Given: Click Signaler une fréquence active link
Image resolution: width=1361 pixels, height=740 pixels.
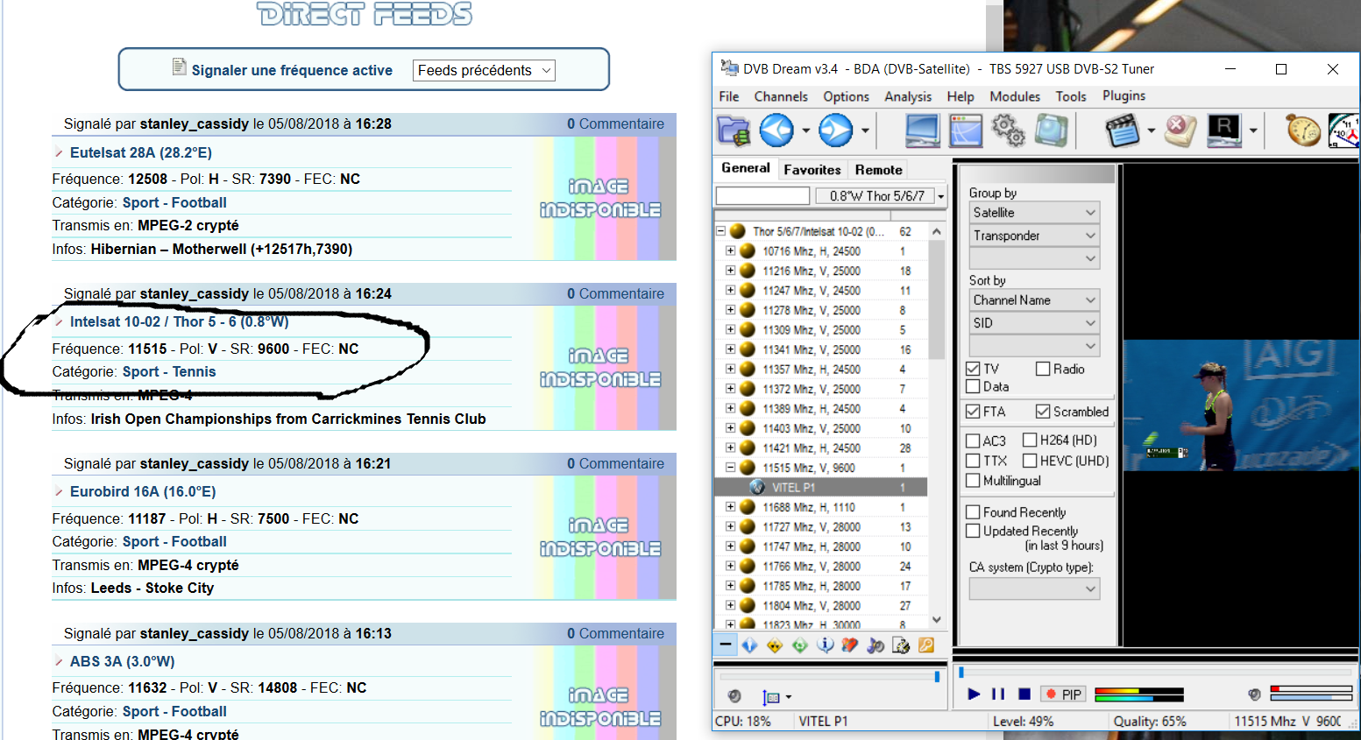Looking at the screenshot, I should (x=292, y=70).
